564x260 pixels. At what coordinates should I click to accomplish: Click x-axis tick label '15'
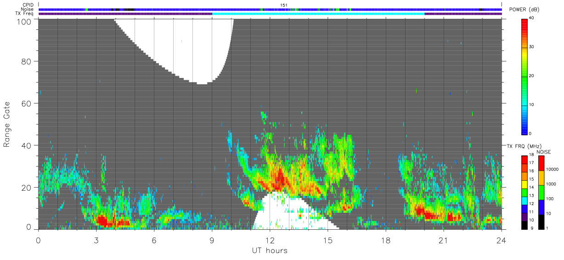(x=327, y=240)
